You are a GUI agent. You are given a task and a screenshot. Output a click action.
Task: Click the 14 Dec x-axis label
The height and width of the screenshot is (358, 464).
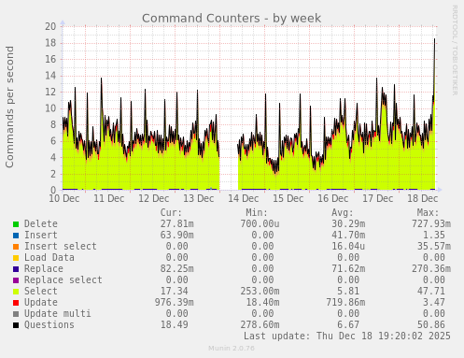pos(244,198)
